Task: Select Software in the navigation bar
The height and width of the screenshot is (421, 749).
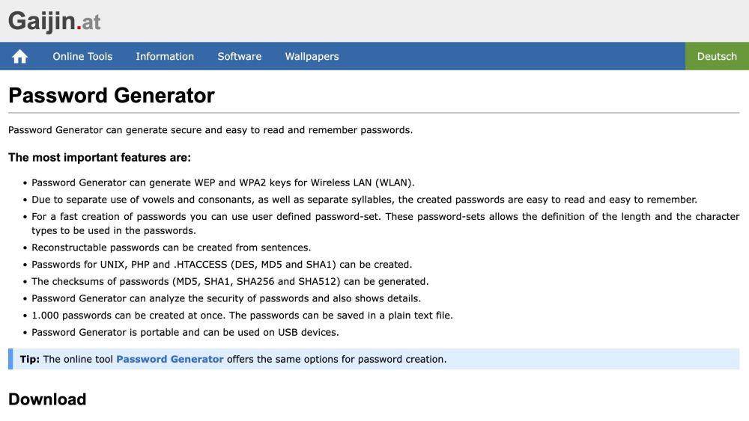Action: coord(240,56)
